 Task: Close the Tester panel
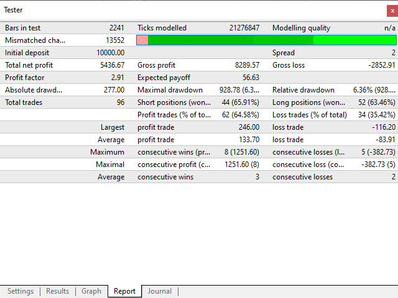point(392,11)
